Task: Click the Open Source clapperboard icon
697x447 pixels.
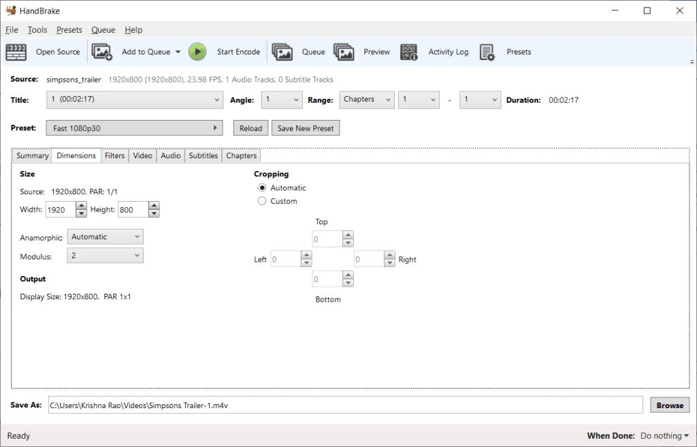Action: click(16, 52)
